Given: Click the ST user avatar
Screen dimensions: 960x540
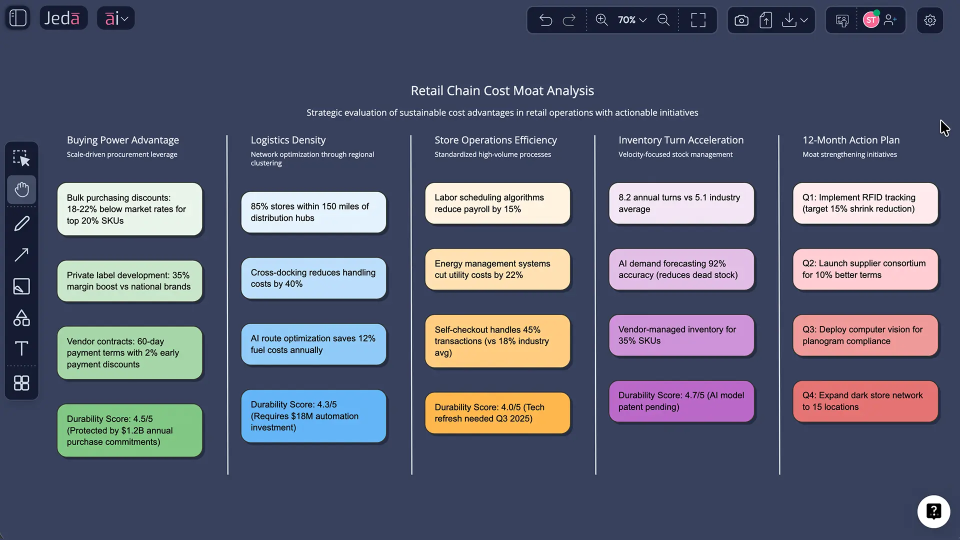Looking at the screenshot, I should (x=871, y=20).
